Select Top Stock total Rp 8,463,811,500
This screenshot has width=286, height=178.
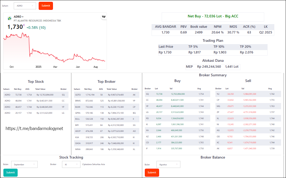[44, 101]
